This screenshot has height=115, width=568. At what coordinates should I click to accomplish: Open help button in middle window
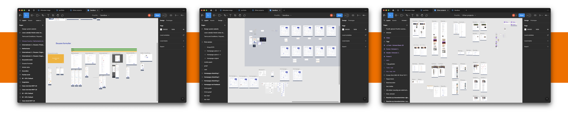click(364, 99)
